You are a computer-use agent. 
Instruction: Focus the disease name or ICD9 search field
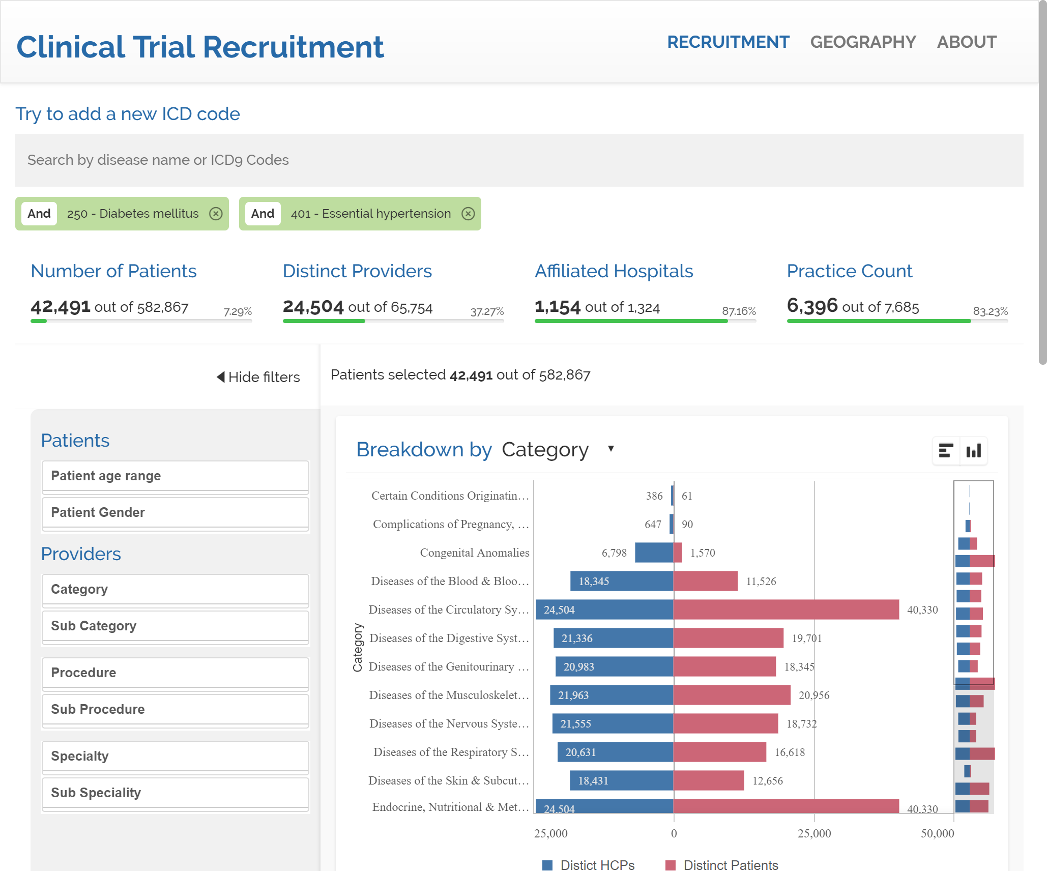(519, 160)
